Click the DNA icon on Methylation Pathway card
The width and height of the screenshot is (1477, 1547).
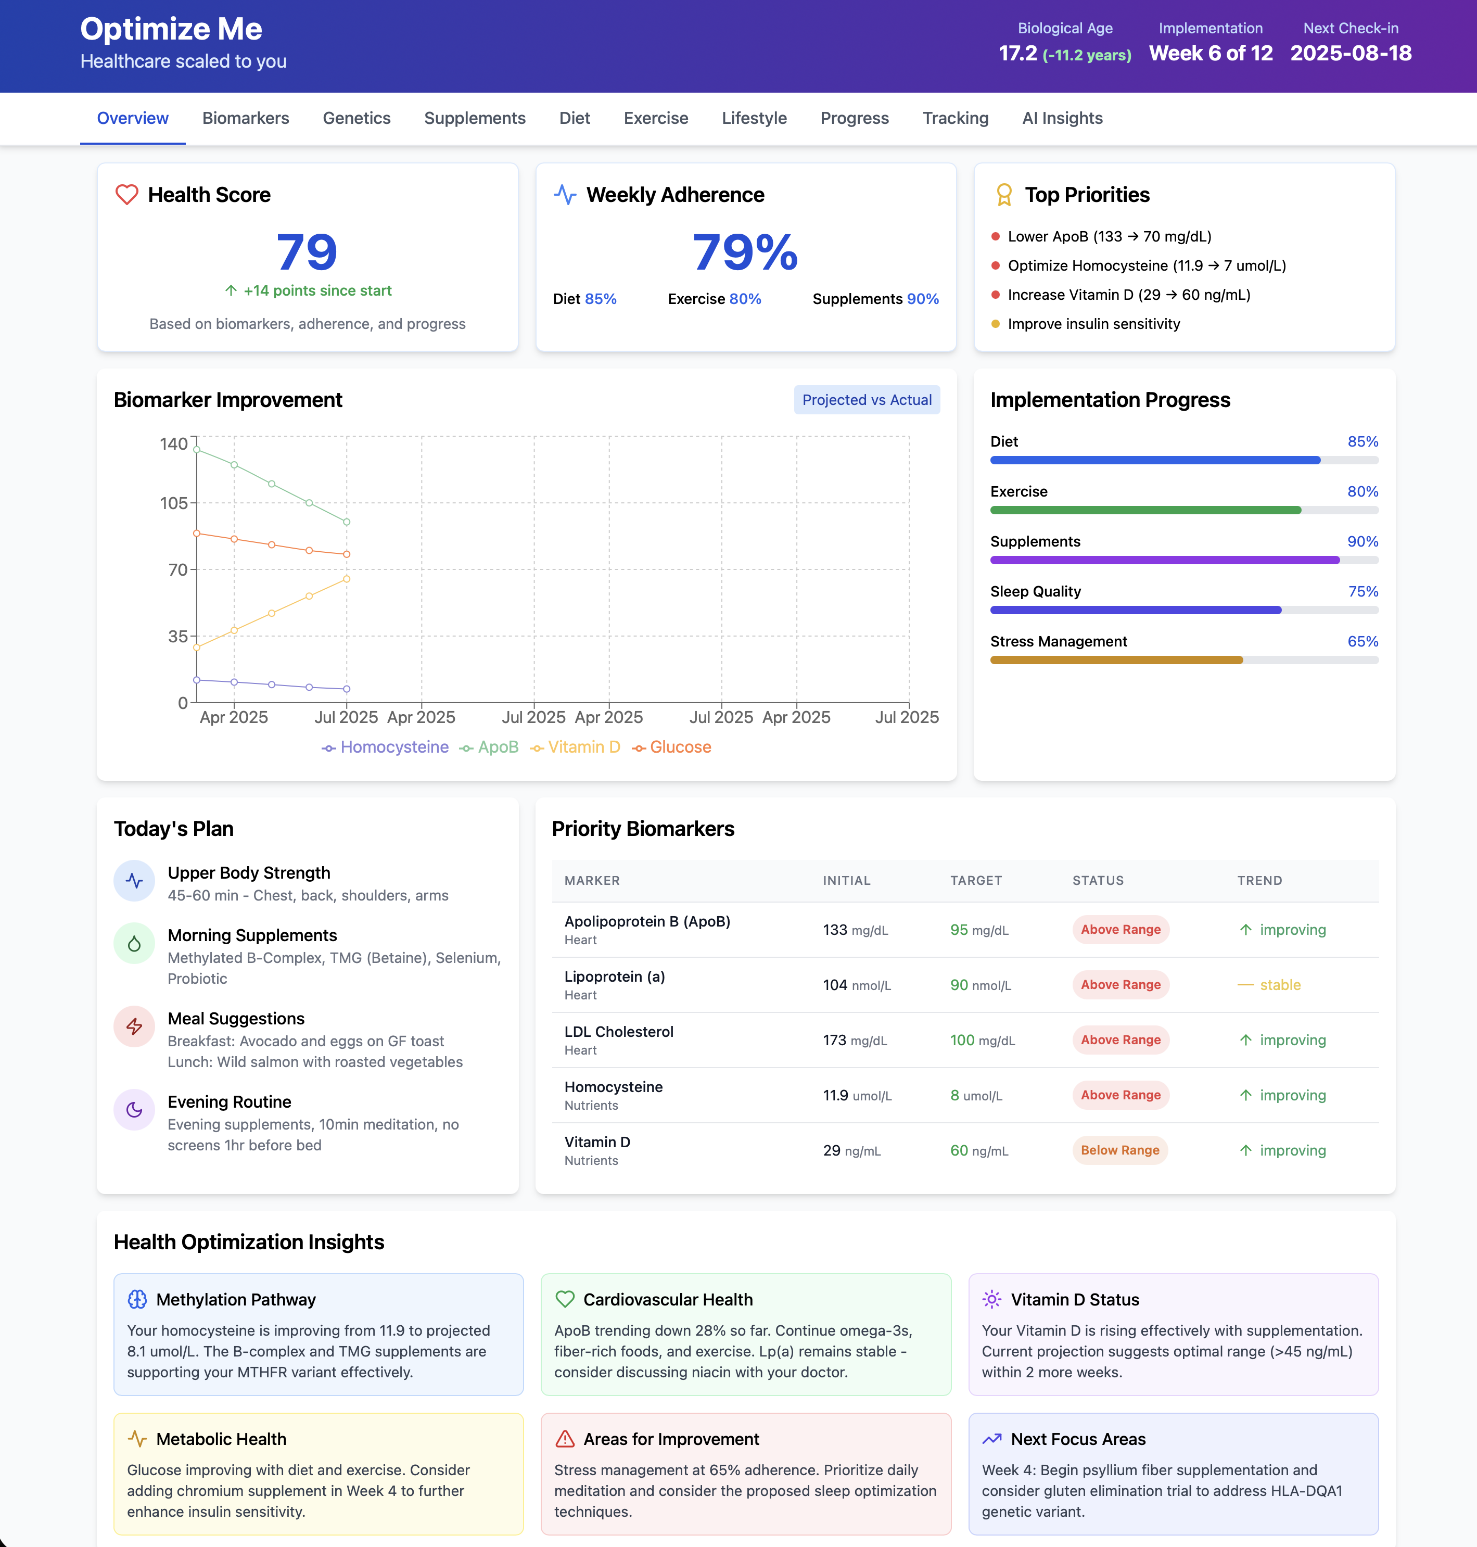136,1300
